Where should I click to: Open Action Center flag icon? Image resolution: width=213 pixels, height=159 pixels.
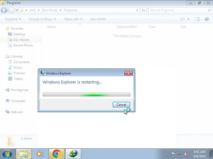coord(173,154)
